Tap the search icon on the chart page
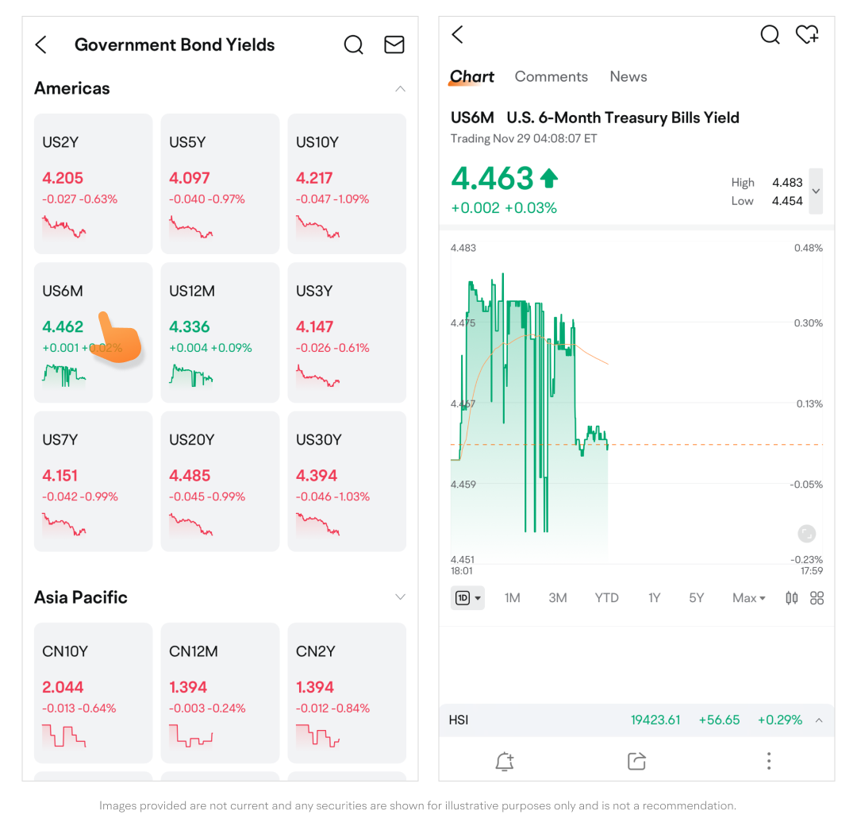Image resolution: width=857 pixels, height=838 pixels. coord(770,35)
